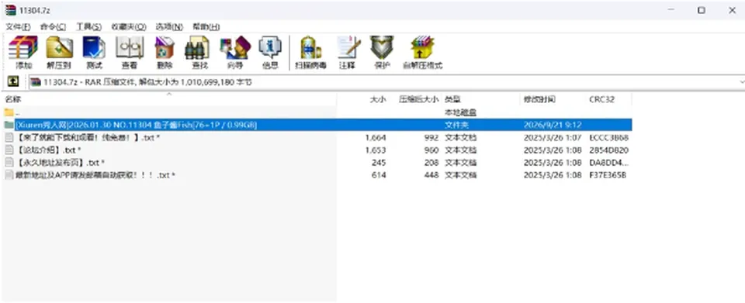The width and height of the screenshot is (745, 303).
Task: Select the txt file containing 'APP' in name
Action: [x=95, y=175]
